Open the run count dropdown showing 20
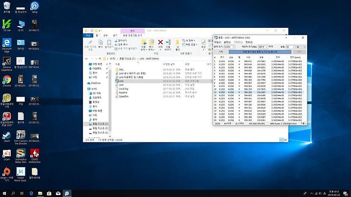The height and width of the screenshot is (197, 351). point(291,47)
